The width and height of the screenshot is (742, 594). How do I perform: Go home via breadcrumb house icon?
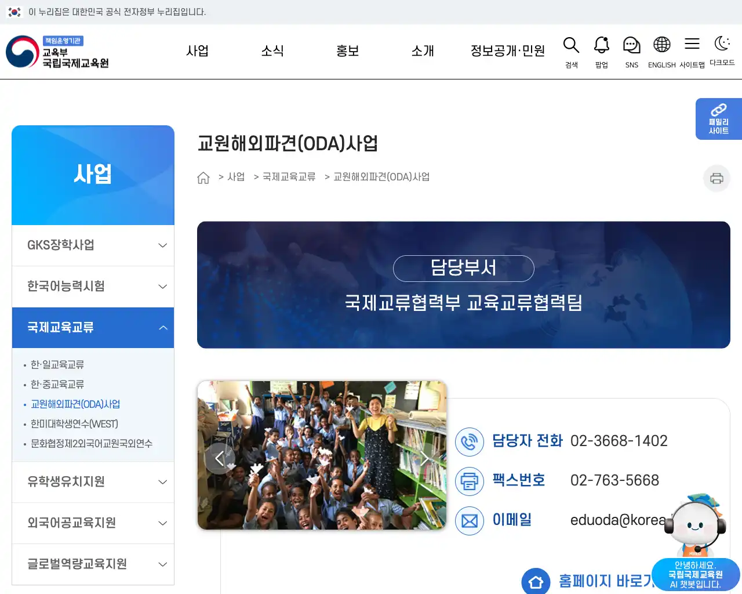[203, 178]
